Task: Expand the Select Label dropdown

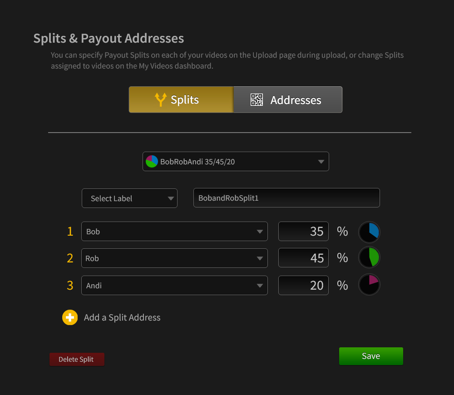Action: (129, 198)
